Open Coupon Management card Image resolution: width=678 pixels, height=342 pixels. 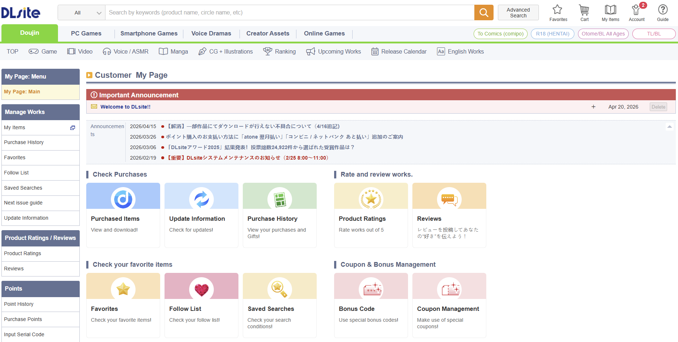tap(449, 305)
